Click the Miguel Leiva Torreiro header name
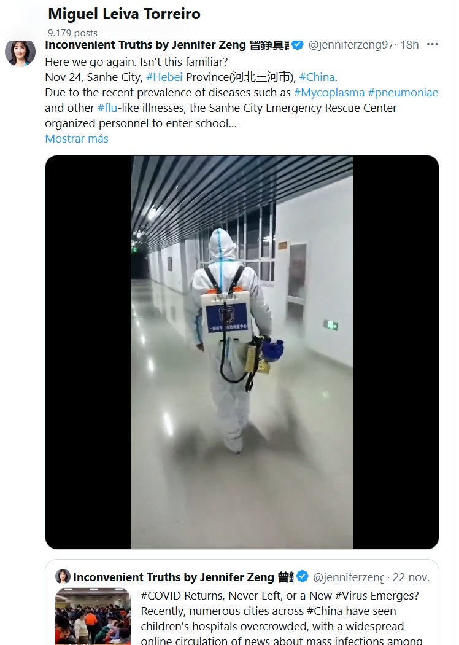459x645 pixels. [x=125, y=14]
